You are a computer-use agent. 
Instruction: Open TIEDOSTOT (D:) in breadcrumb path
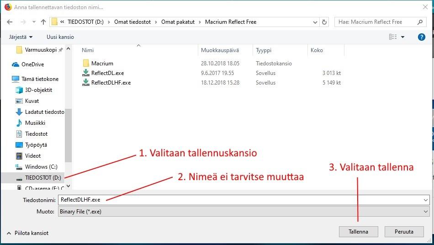click(85, 22)
